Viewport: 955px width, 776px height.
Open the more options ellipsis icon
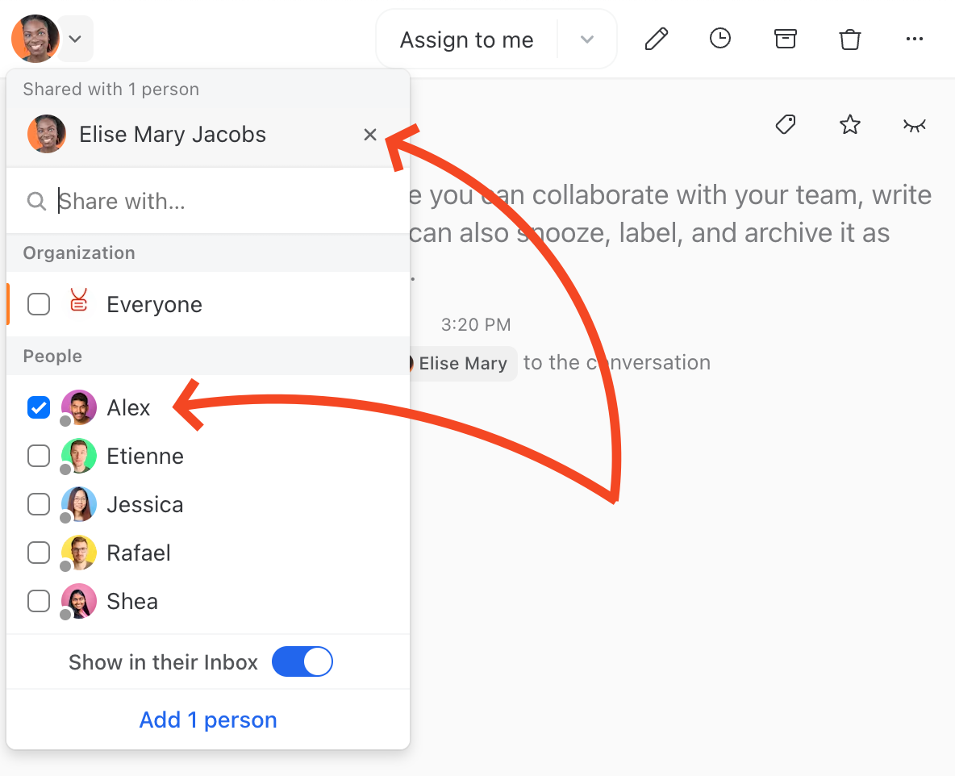(914, 38)
